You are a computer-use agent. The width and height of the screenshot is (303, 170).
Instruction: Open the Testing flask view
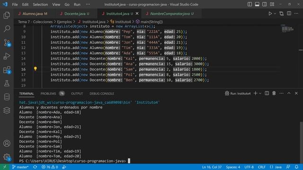click(7, 83)
